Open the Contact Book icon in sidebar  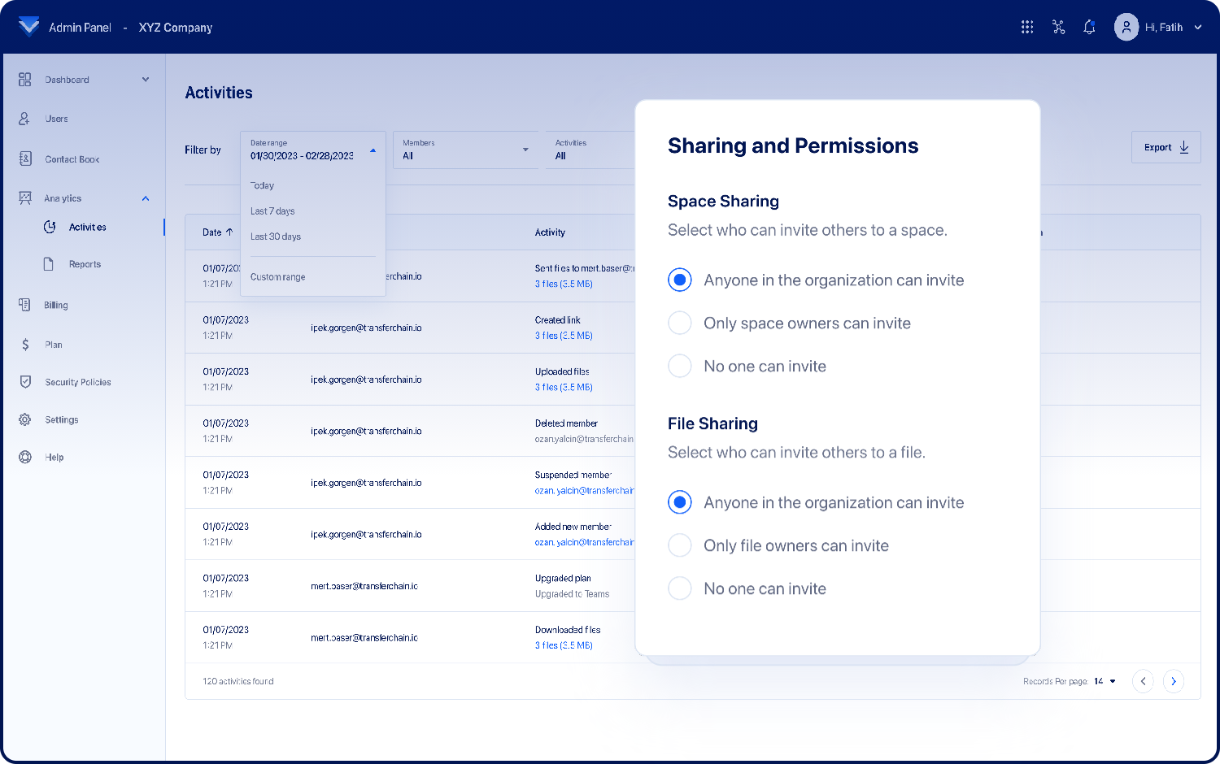pyautogui.click(x=25, y=158)
